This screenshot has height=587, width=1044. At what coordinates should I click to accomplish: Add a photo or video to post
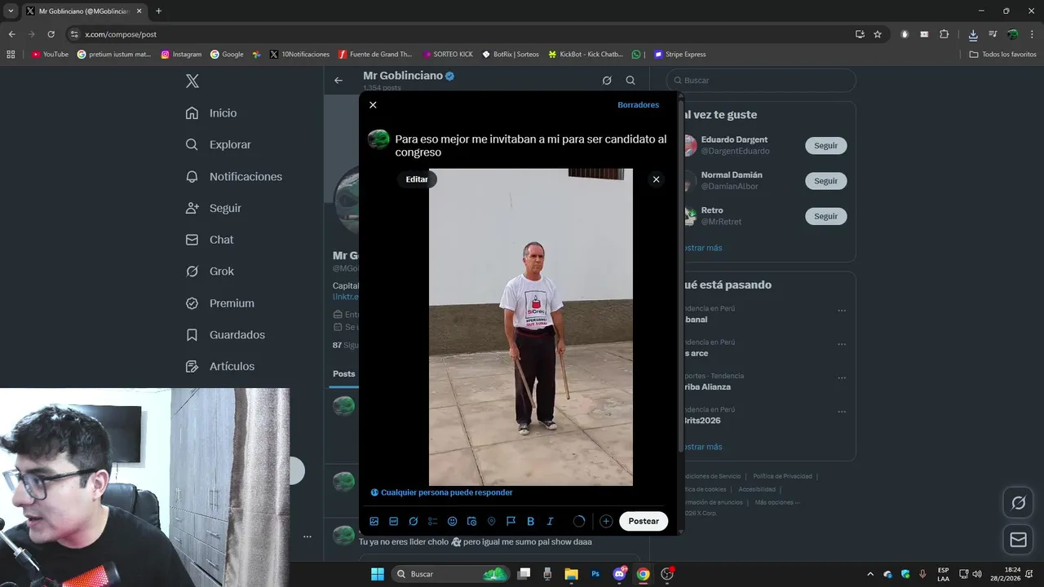point(374,521)
